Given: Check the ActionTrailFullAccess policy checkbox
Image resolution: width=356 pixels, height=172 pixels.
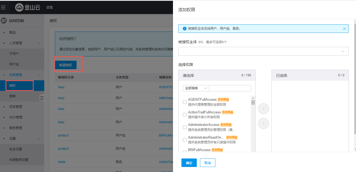Looking at the screenshot, I should pos(185,115).
